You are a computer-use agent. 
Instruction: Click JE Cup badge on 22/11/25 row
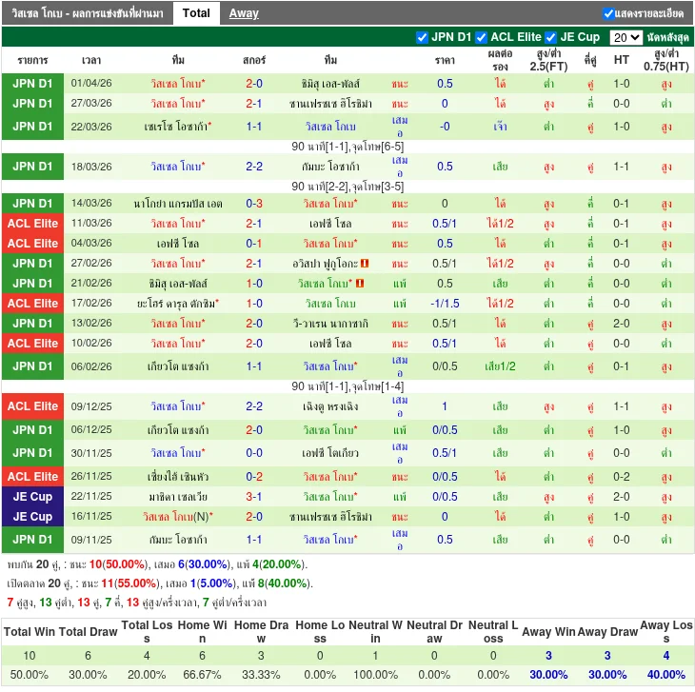click(x=32, y=497)
